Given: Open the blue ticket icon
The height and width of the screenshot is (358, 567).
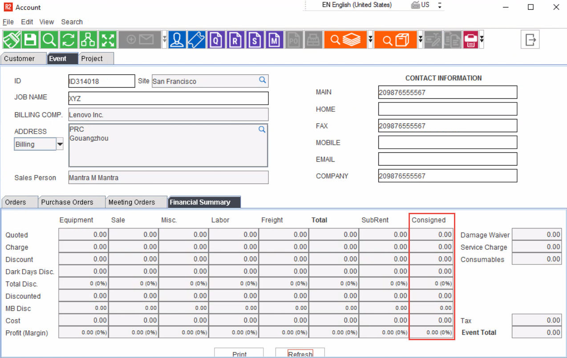Looking at the screenshot, I should pyautogui.click(x=197, y=40).
